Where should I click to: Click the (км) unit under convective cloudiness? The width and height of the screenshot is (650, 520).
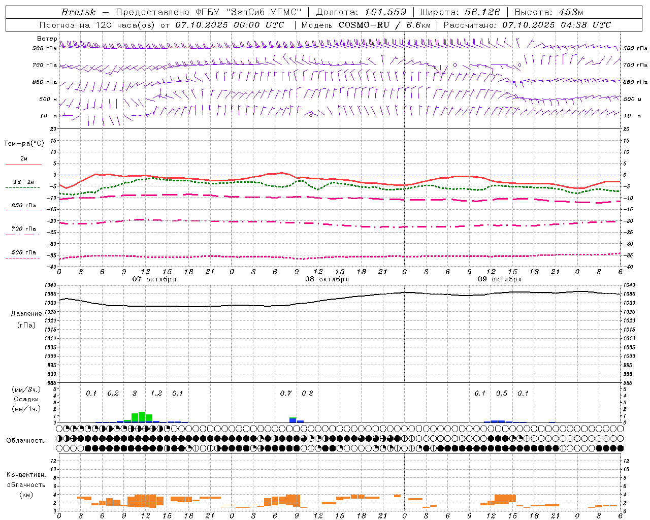point(26,495)
